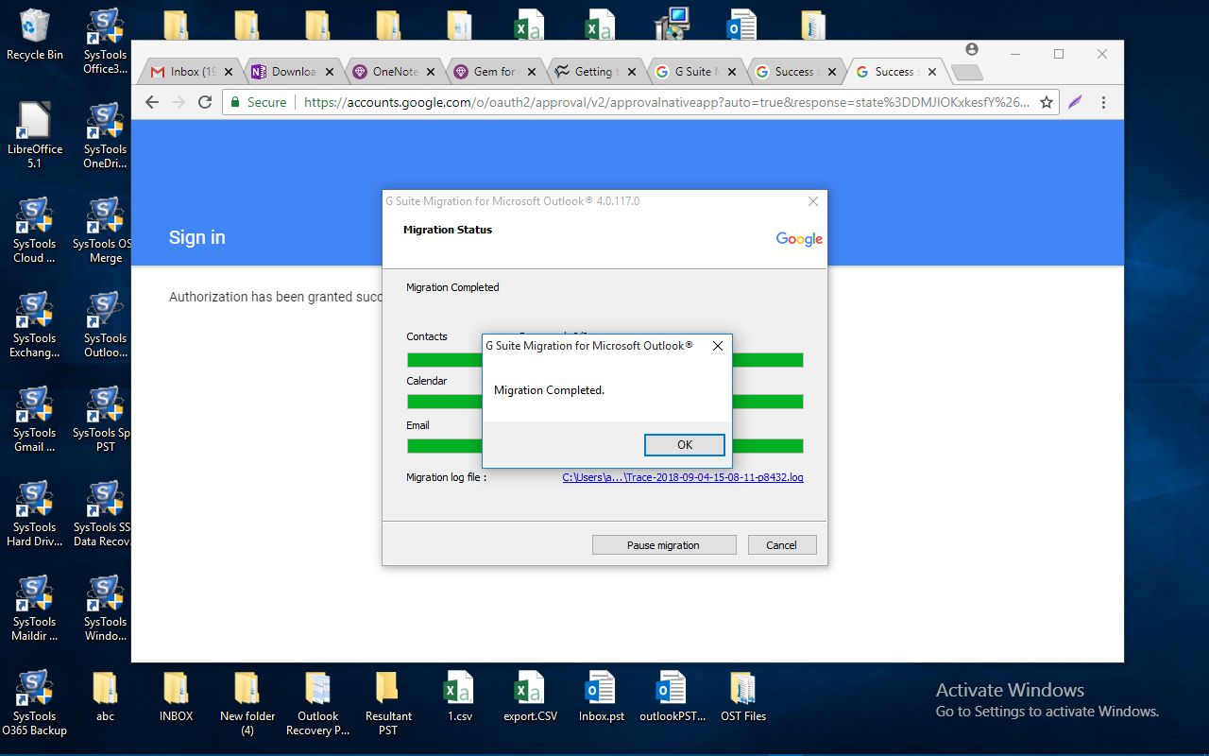Select the Inbox.pst file icon
The image size is (1209, 756).
pyautogui.click(x=601, y=696)
